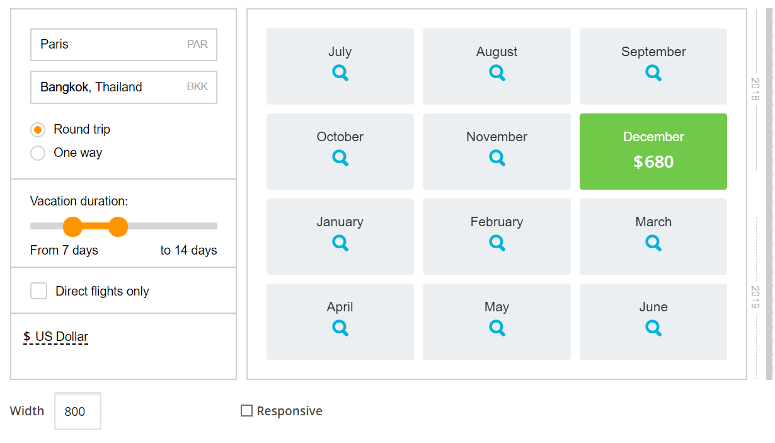
Task: Click the magnifier icon under April
Action: pyautogui.click(x=340, y=328)
